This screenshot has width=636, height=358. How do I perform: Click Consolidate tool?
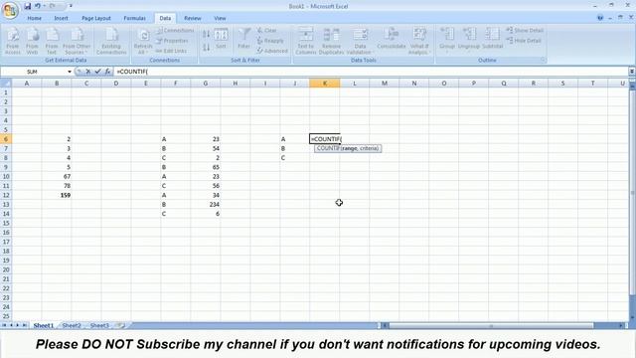(391, 39)
